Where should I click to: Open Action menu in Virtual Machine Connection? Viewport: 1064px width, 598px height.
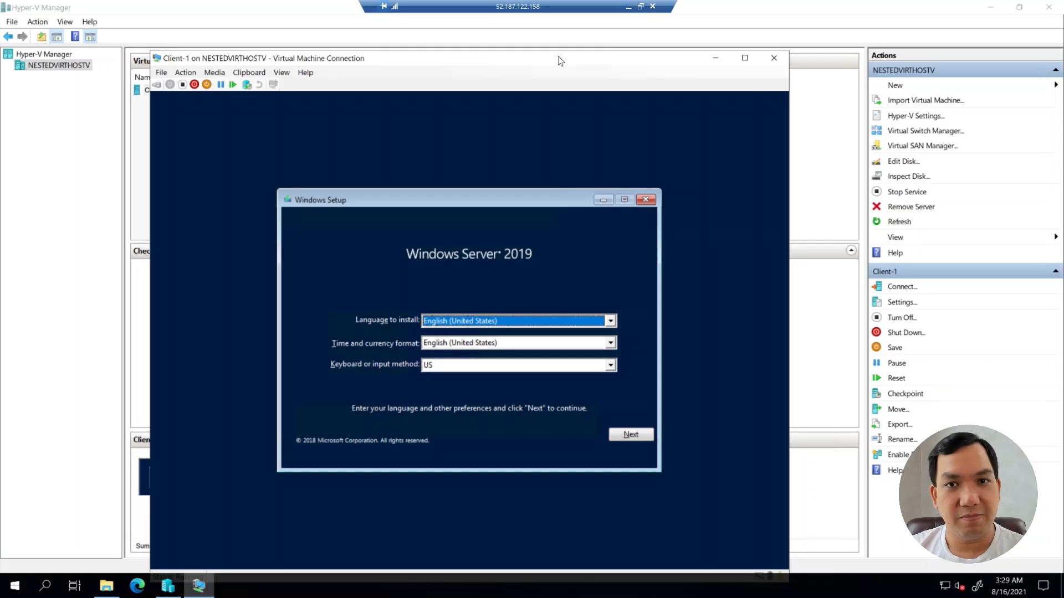coord(186,72)
